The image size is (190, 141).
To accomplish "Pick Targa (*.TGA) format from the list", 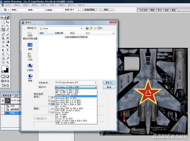I will pos(71,121).
